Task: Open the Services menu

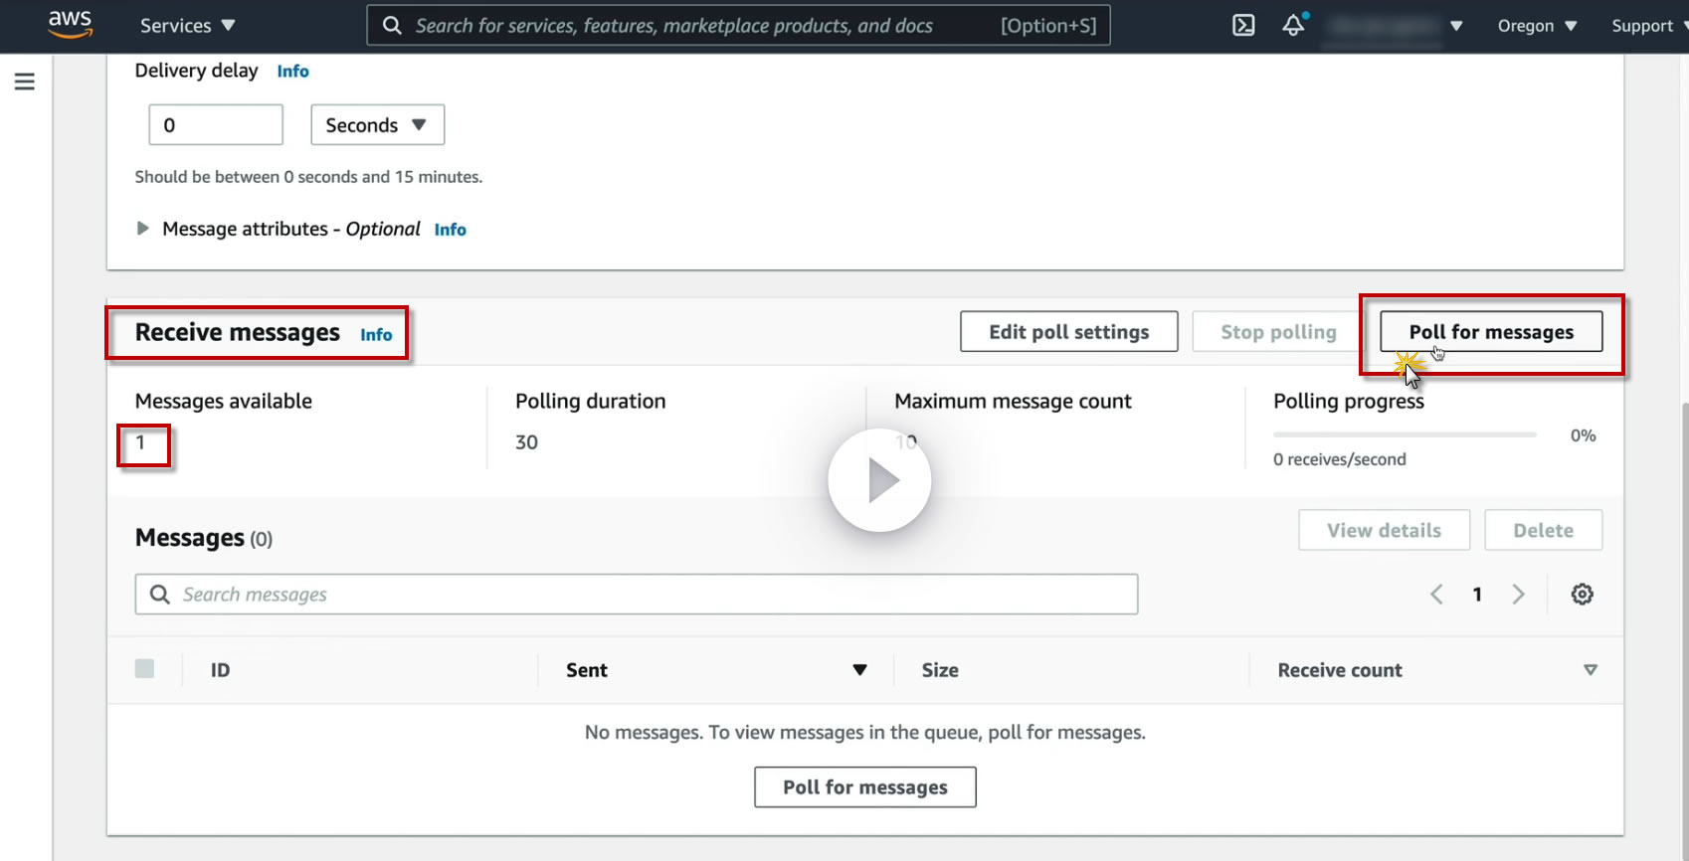Action: (187, 26)
